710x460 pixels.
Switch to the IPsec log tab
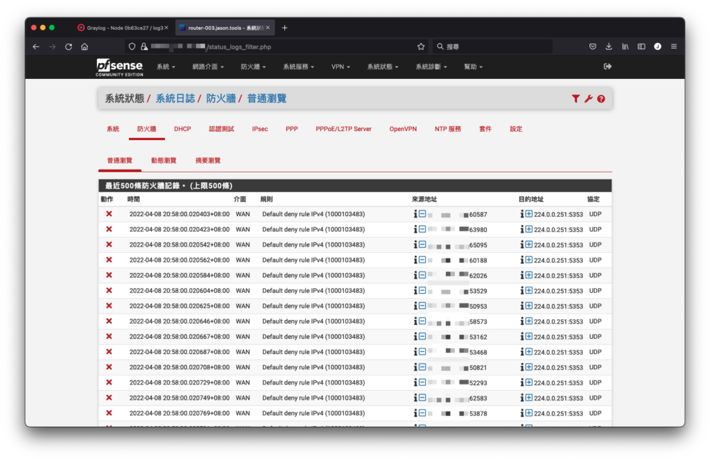point(260,129)
